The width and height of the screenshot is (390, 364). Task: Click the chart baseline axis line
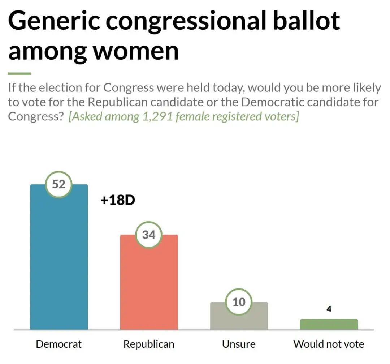pos(194,330)
